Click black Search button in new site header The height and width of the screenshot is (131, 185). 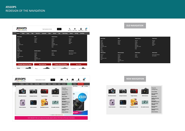click(53, 80)
